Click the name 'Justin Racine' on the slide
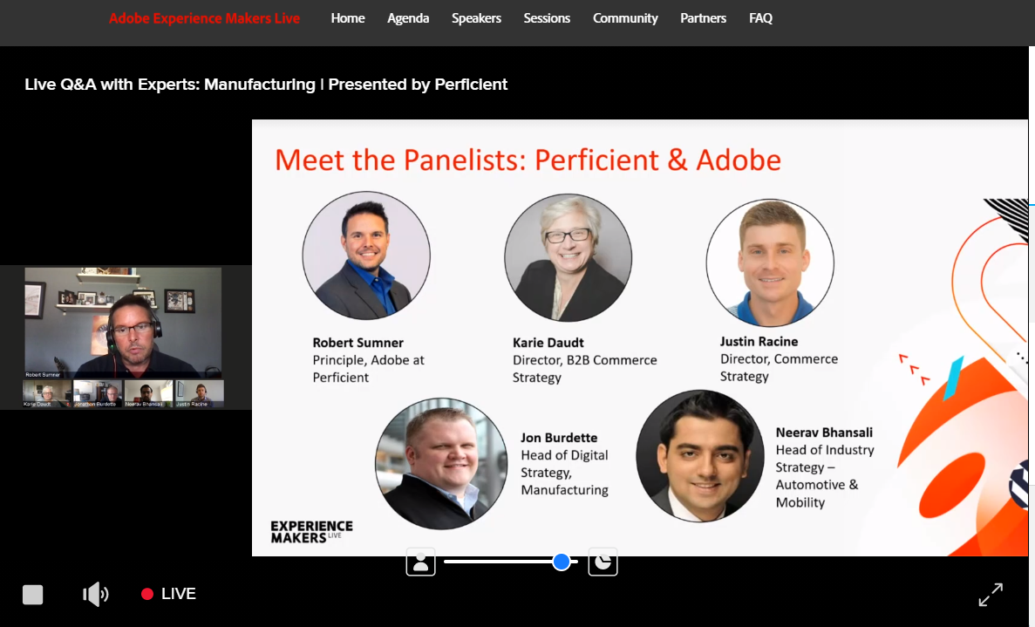This screenshot has height=627, width=1035. (759, 341)
